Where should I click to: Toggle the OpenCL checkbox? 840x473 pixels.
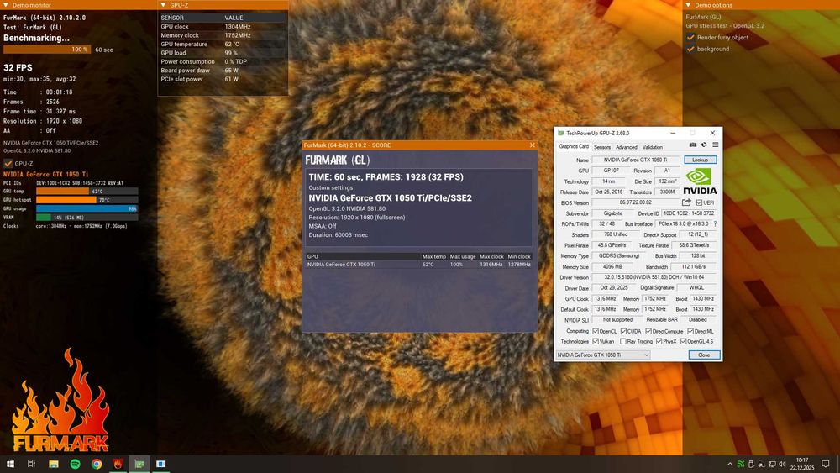tap(596, 331)
